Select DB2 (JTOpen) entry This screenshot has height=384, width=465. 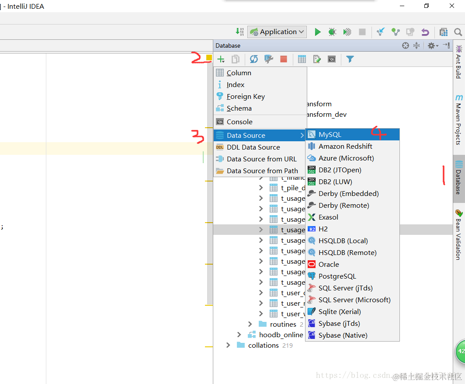coord(353,170)
